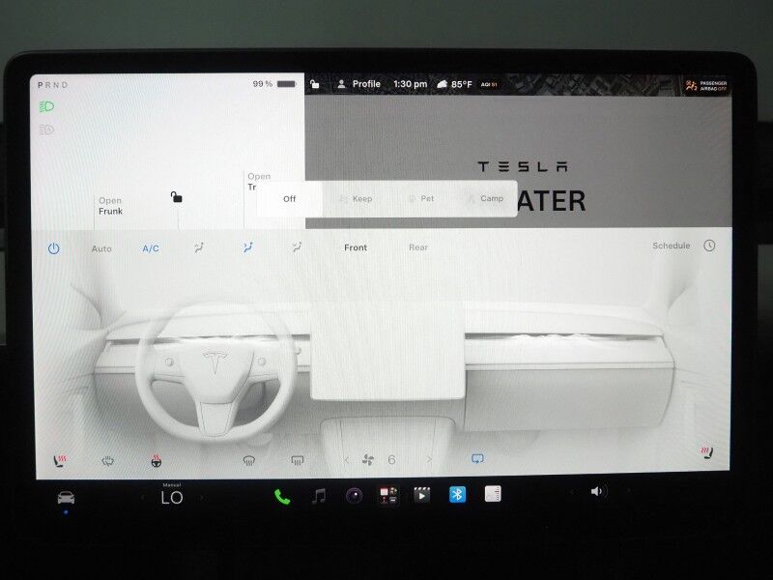Toggle the A/C setting

click(x=151, y=248)
